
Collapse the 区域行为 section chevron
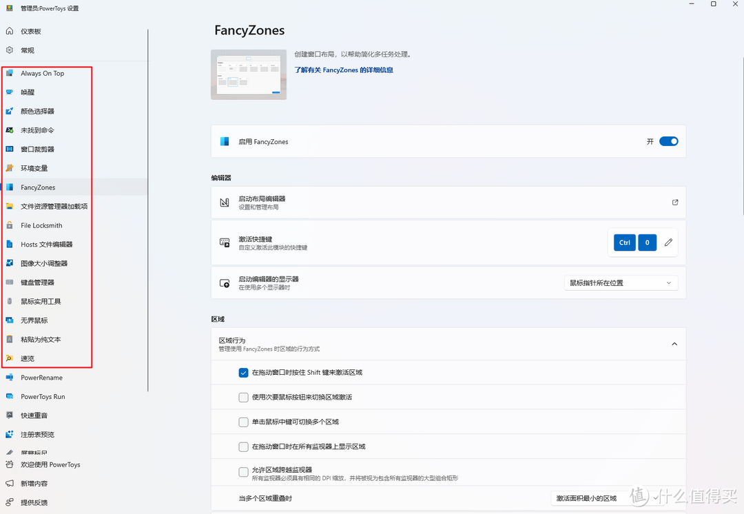674,344
